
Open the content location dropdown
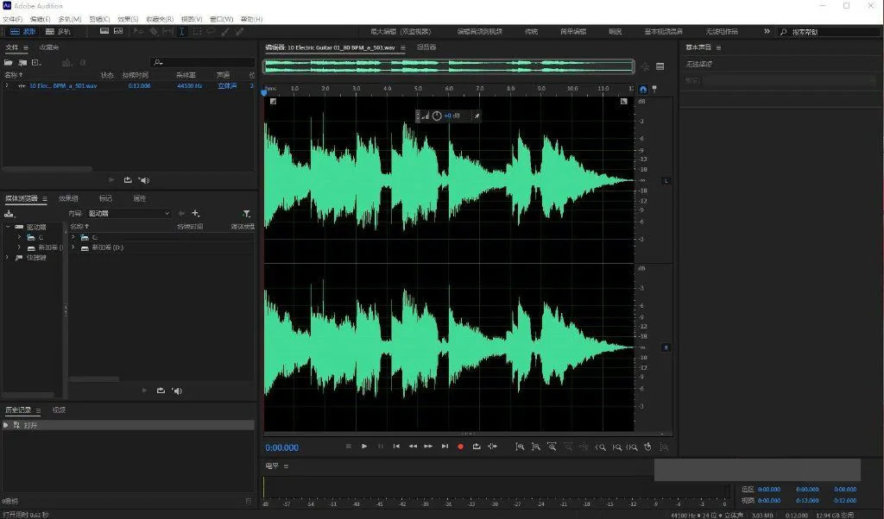[129, 213]
